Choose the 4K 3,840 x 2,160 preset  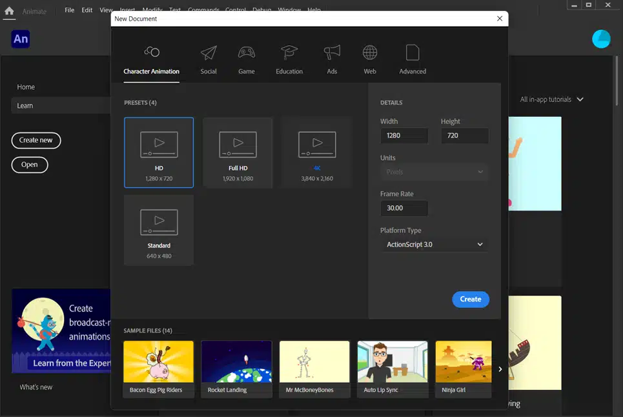pyautogui.click(x=317, y=152)
